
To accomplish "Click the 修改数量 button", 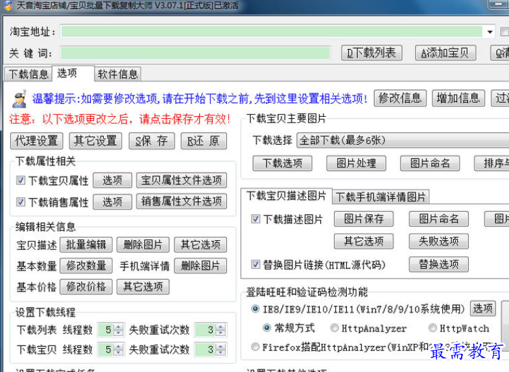I will pos(86,266).
